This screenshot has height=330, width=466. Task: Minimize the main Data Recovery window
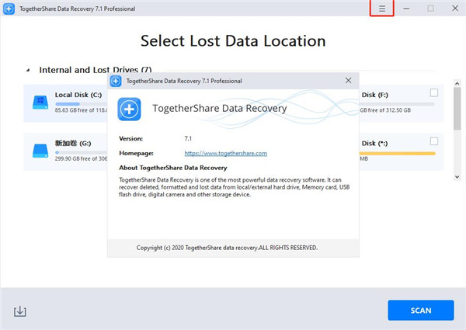click(x=406, y=9)
